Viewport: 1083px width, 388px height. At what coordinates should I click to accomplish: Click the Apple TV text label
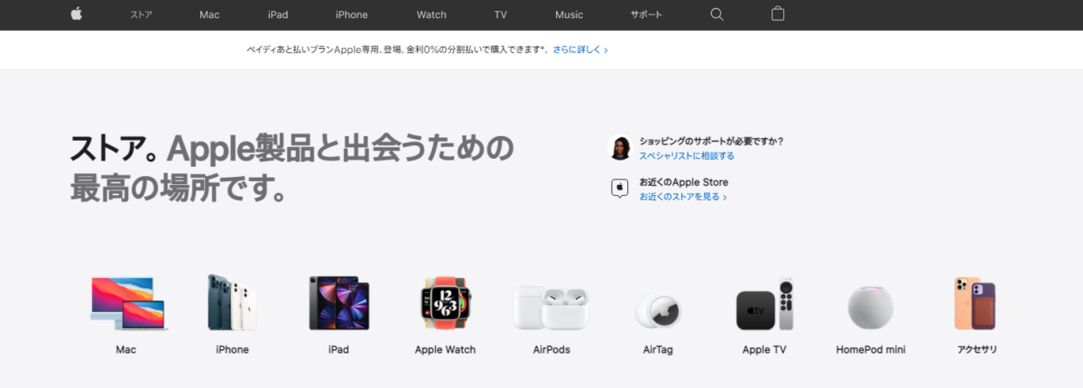(764, 349)
